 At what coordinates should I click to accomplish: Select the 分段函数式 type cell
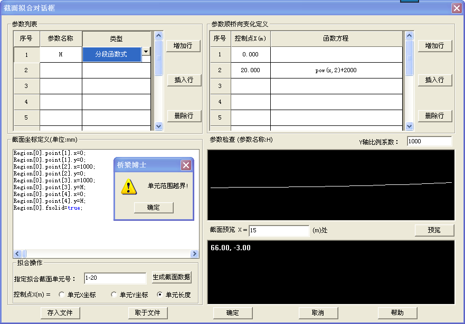[x=111, y=54]
